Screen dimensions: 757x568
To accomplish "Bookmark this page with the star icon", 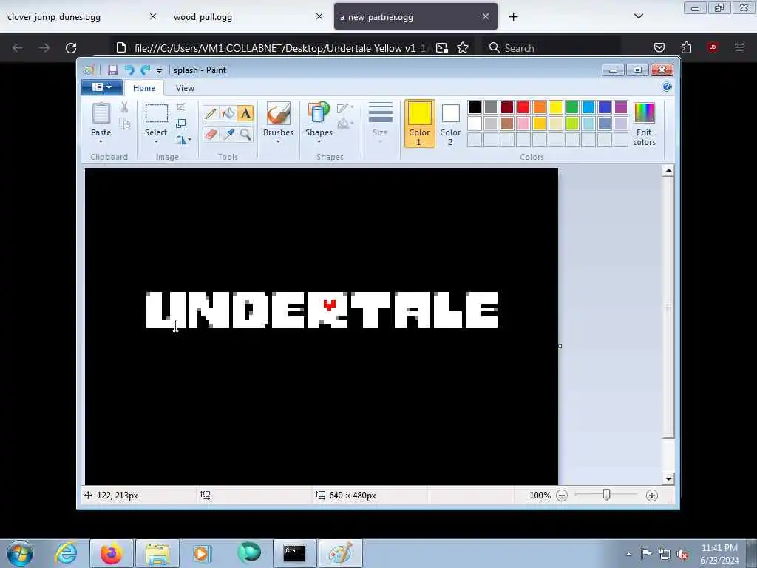I will [463, 48].
